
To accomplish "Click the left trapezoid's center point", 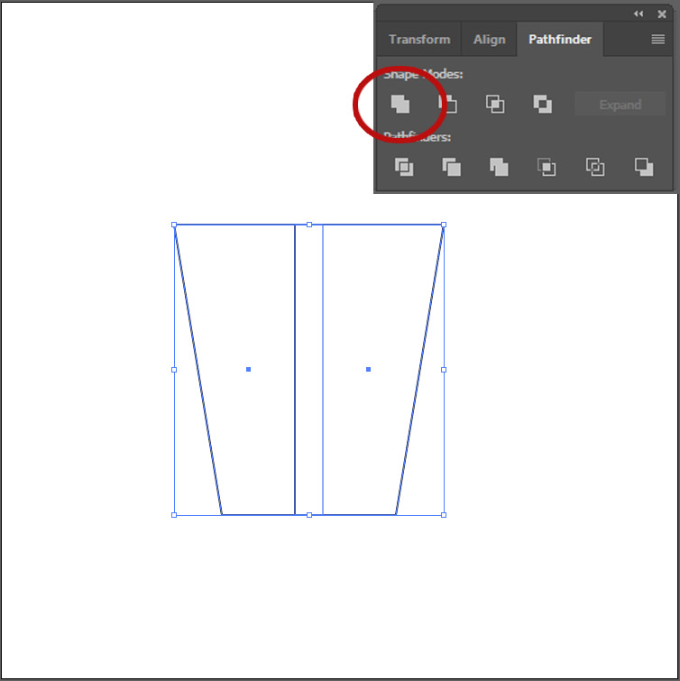I will [248, 369].
